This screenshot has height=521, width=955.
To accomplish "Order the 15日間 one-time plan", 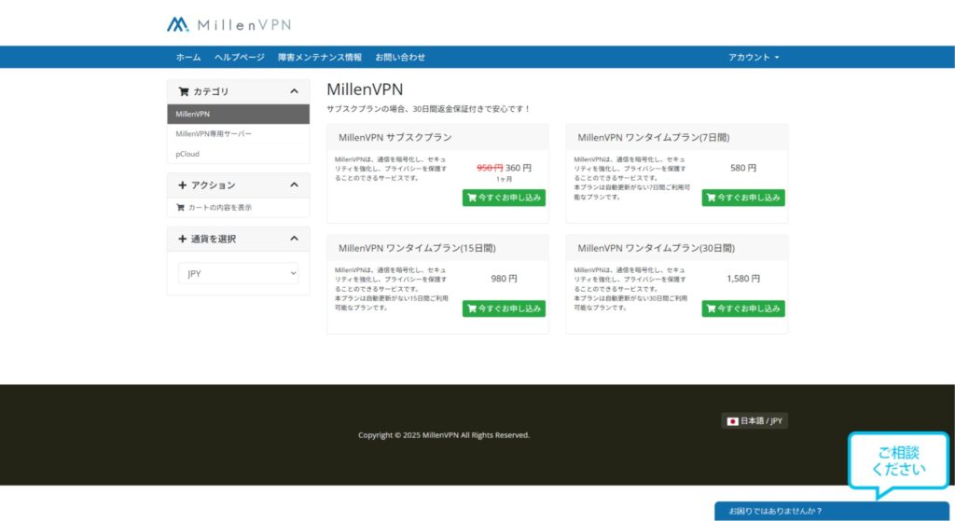I will 504,308.
